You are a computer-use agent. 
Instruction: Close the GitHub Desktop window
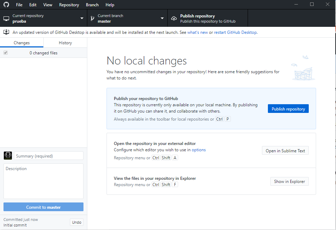click(327, 4)
